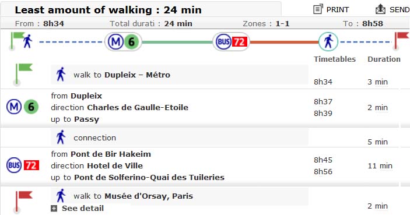Click the walk to Dupleix – Métro step
Viewport: 410px width, 215px height.
[180, 75]
